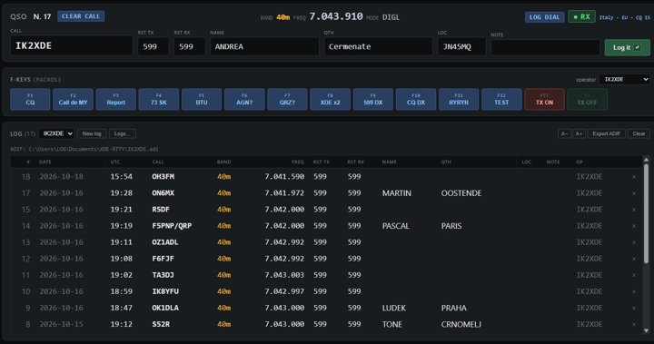Delete the F6FJF log entry
654x344 pixels.
tap(634, 259)
